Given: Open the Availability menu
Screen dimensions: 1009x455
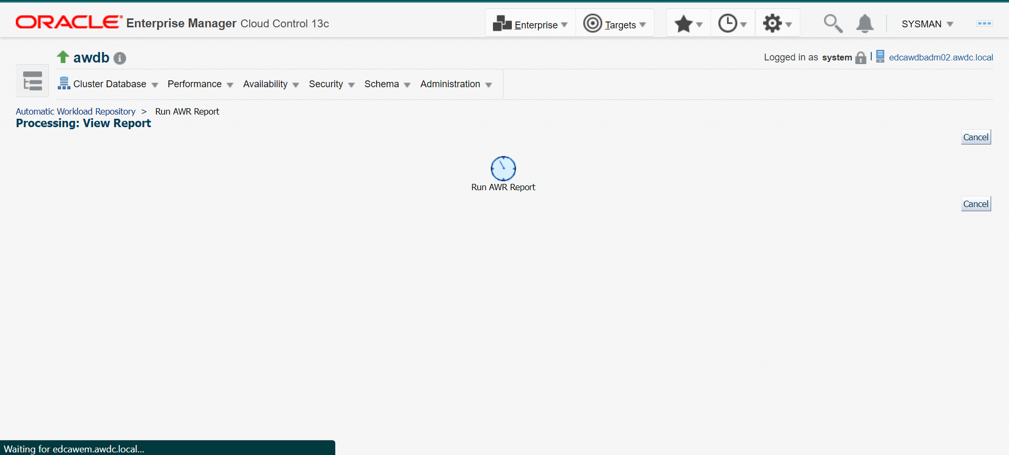Looking at the screenshot, I should pyautogui.click(x=271, y=84).
